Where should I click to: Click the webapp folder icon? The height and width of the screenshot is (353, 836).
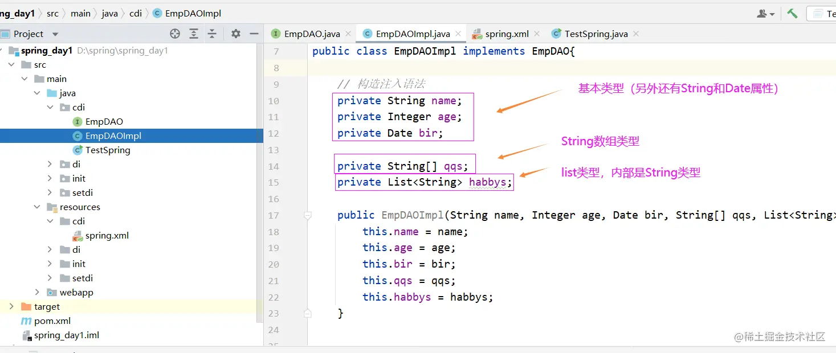point(52,293)
